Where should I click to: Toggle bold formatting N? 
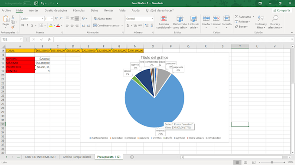point(23,25)
